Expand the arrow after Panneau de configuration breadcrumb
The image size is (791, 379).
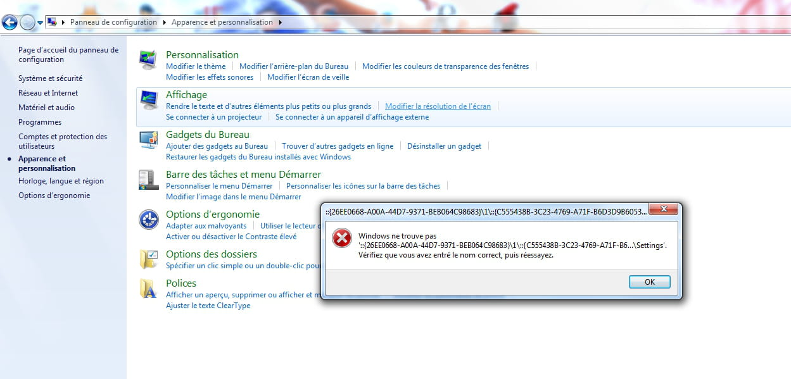(x=165, y=22)
